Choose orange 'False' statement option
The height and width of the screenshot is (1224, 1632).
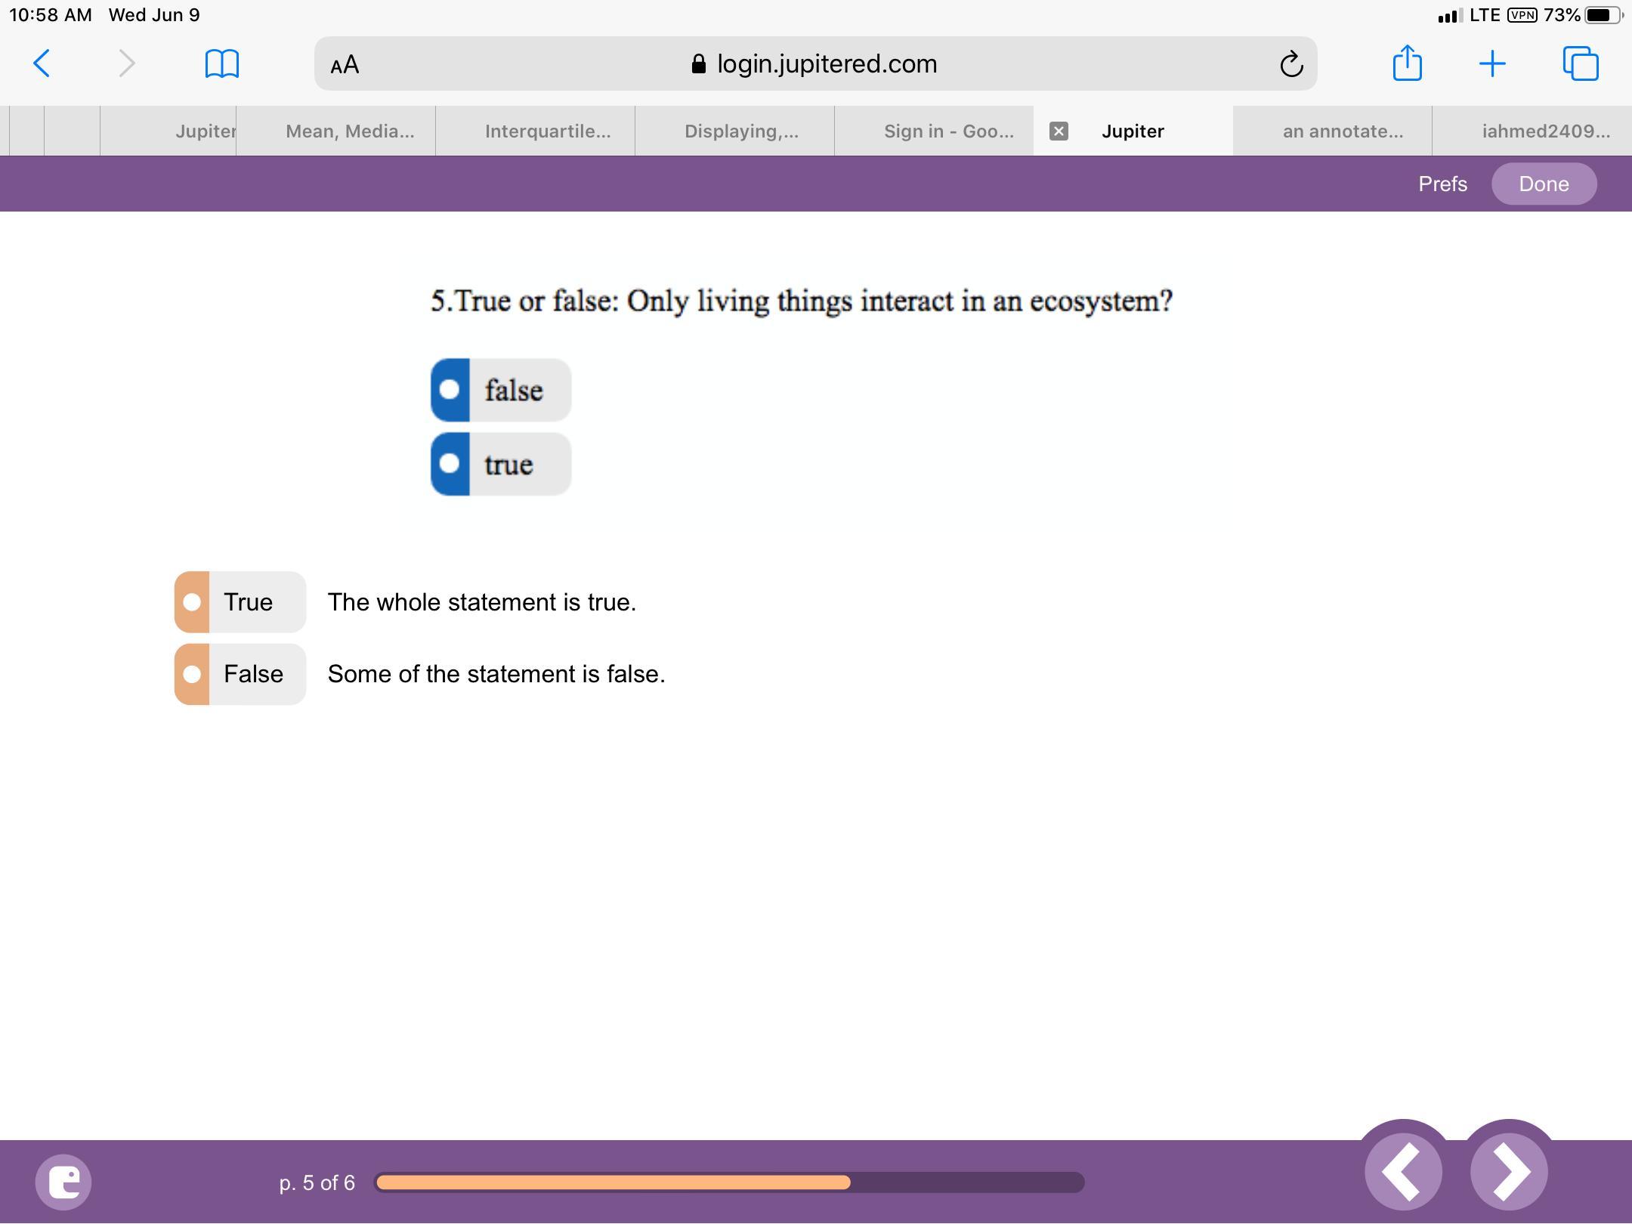240,674
